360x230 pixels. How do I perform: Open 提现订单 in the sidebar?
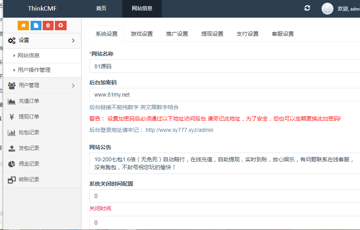tap(29, 117)
